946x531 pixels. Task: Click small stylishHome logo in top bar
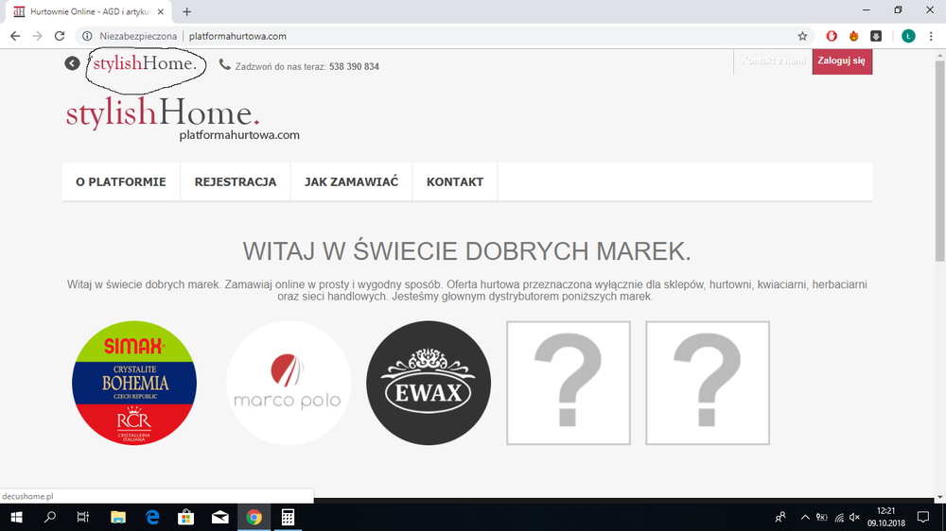coord(145,63)
